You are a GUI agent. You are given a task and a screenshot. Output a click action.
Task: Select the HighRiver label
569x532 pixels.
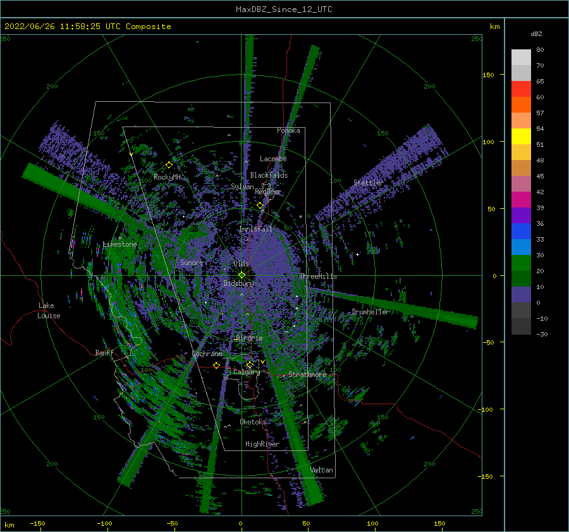pyautogui.click(x=262, y=444)
